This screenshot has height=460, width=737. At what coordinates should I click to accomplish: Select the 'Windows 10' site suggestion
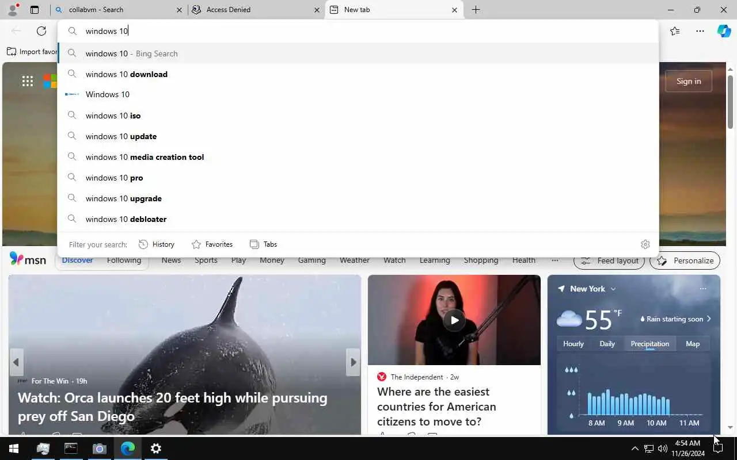[x=358, y=94]
